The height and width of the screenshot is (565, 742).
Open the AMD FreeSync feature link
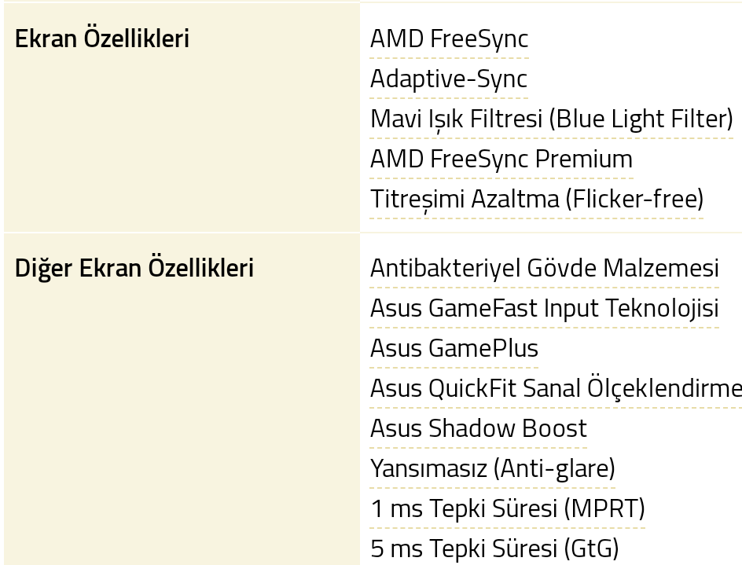[x=449, y=39]
